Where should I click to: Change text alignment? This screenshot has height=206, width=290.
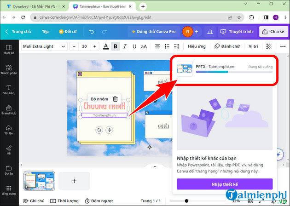157,46
